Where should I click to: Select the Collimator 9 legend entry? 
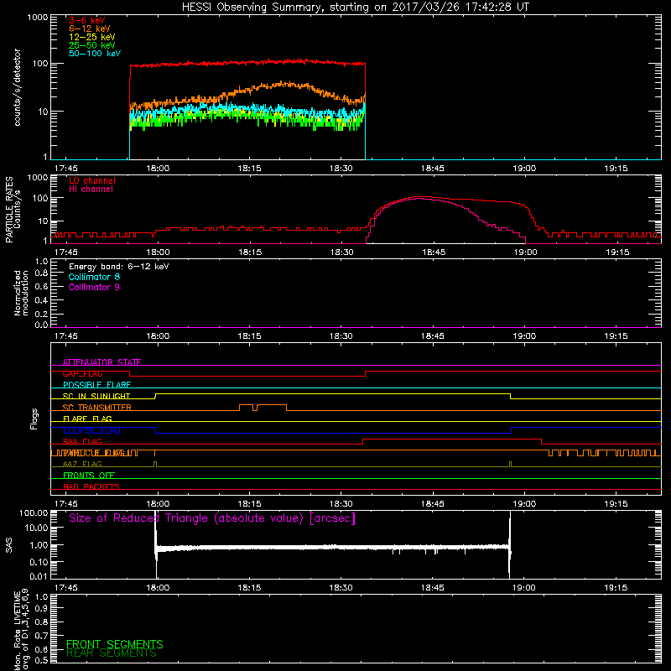(x=94, y=287)
